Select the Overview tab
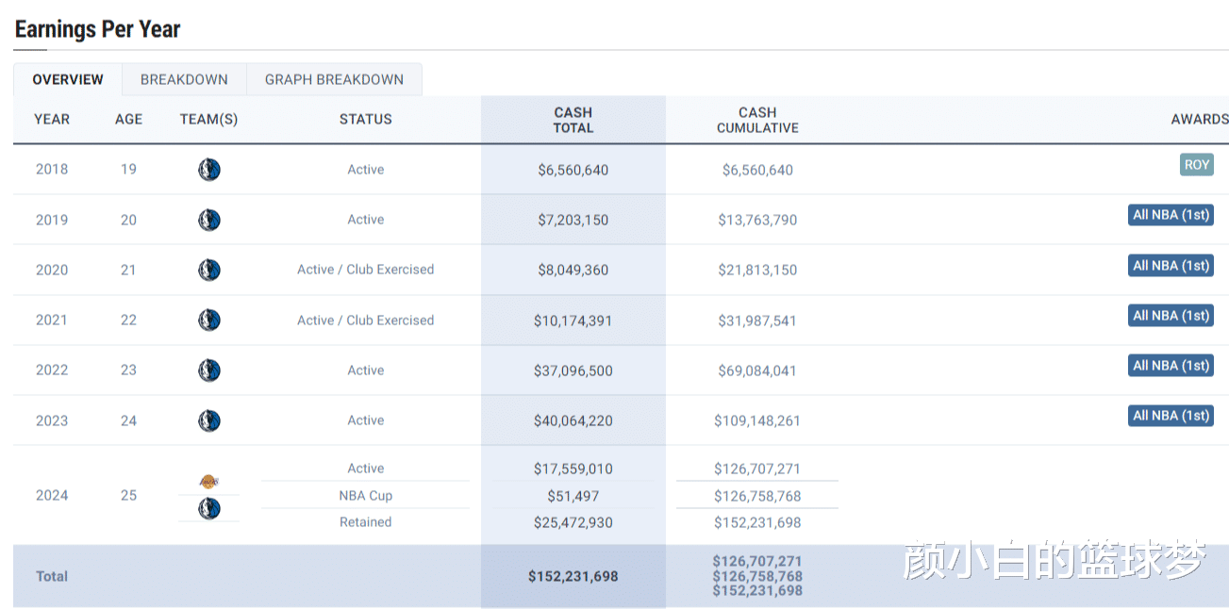The image size is (1229, 609). [x=68, y=80]
